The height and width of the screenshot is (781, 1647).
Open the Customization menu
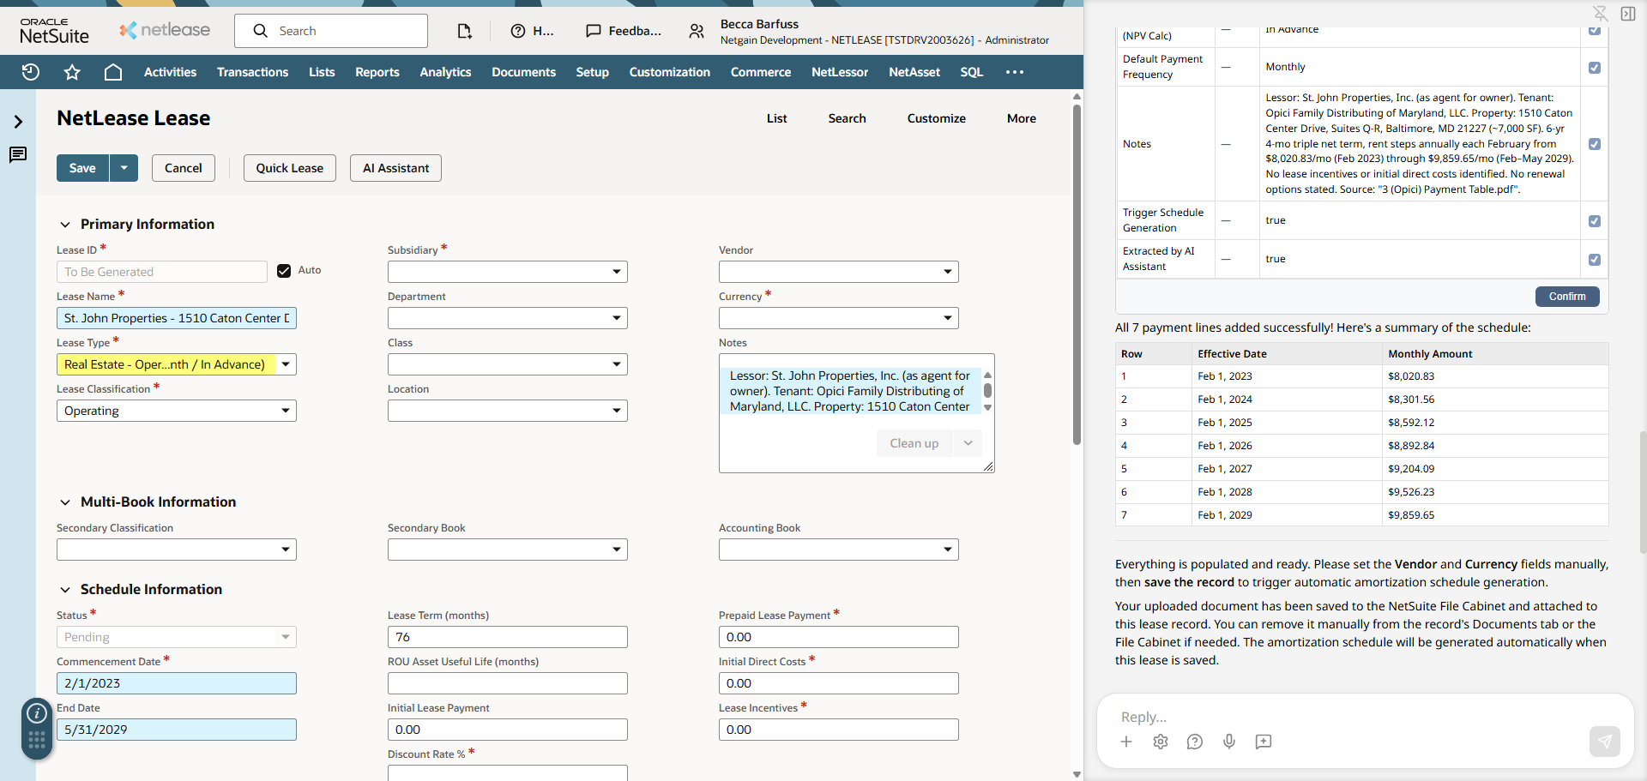(670, 72)
